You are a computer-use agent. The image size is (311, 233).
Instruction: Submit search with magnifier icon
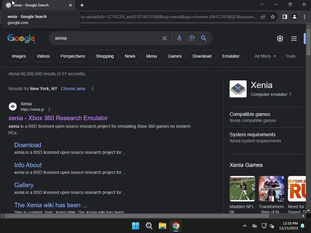click(x=204, y=38)
